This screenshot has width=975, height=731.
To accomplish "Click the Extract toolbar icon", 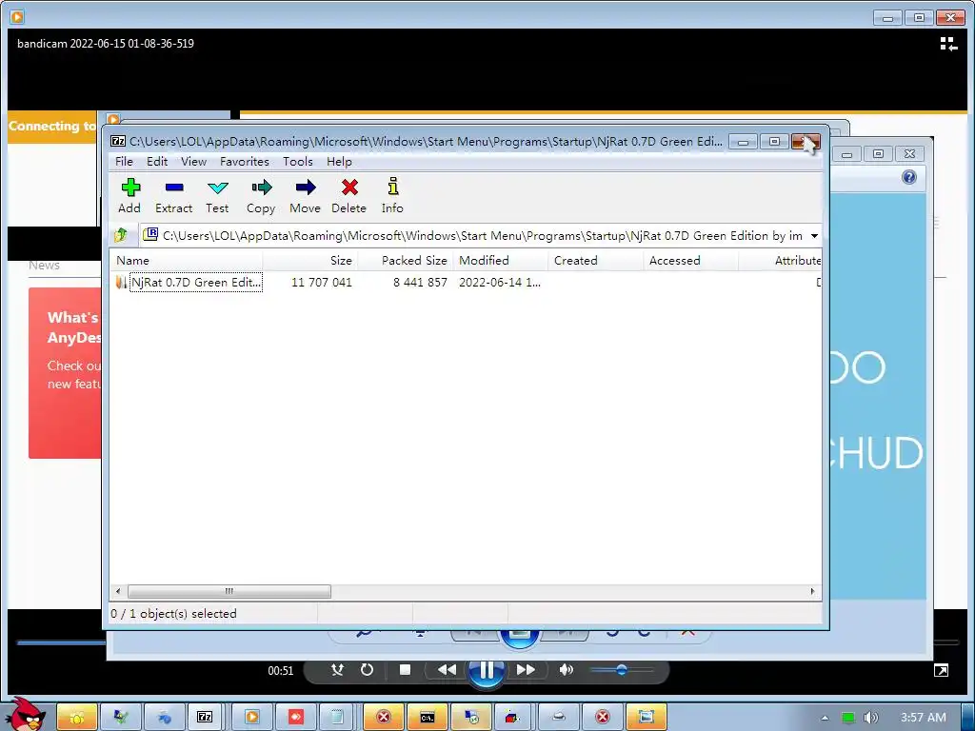I will click(x=173, y=196).
